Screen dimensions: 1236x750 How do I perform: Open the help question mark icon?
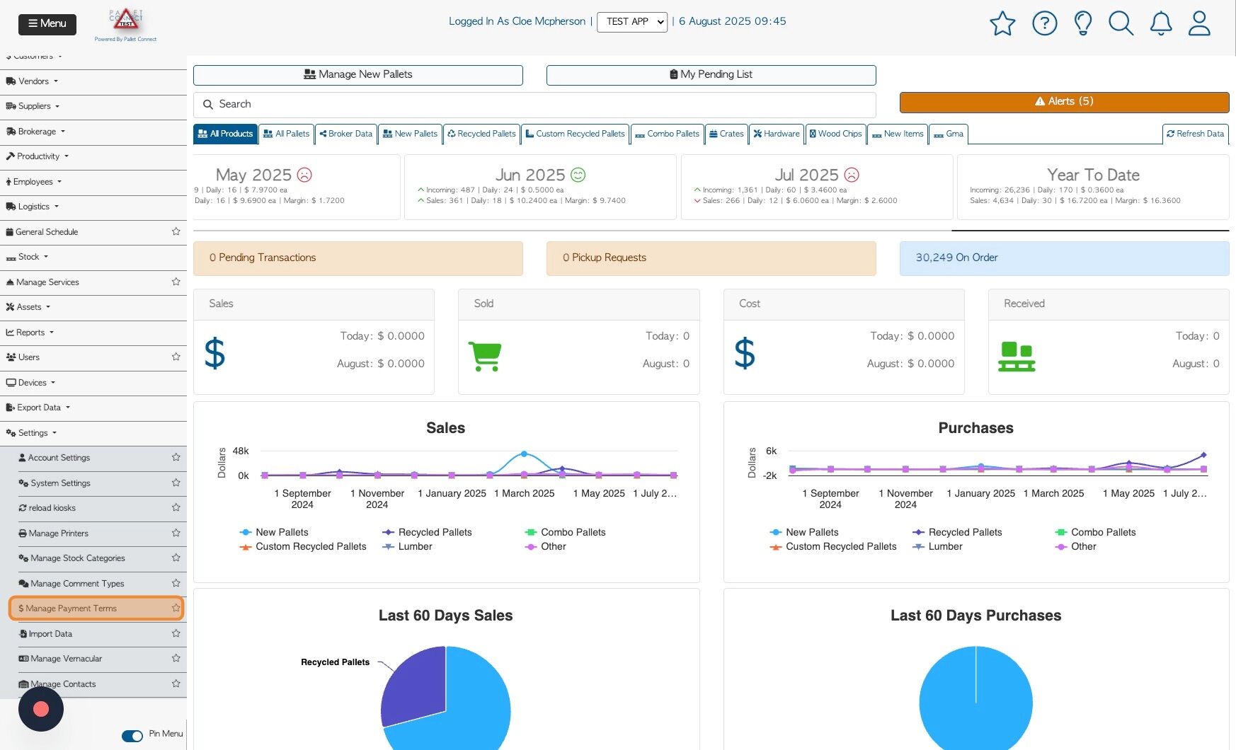click(1045, 23)
